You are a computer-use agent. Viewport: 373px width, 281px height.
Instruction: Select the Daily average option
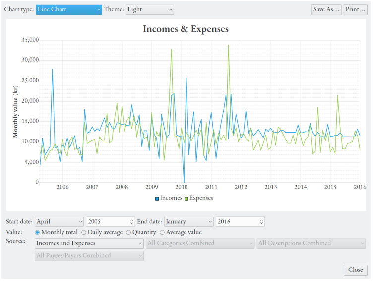(x=84, y=232)
